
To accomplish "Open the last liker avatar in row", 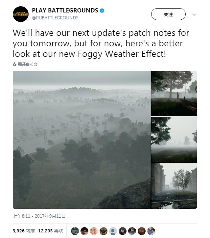I will click(x=151, y=231).
